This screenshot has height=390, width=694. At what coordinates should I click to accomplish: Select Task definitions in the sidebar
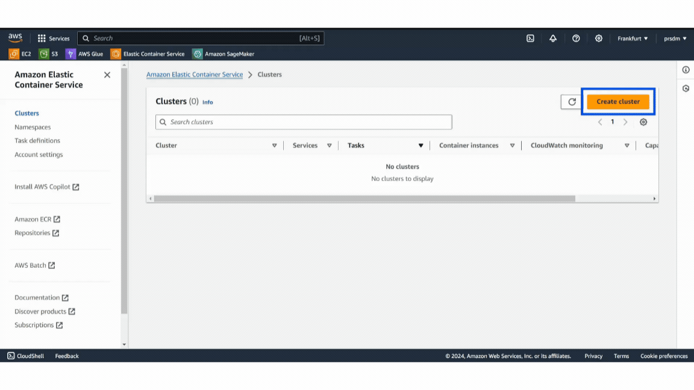[37, 141]
